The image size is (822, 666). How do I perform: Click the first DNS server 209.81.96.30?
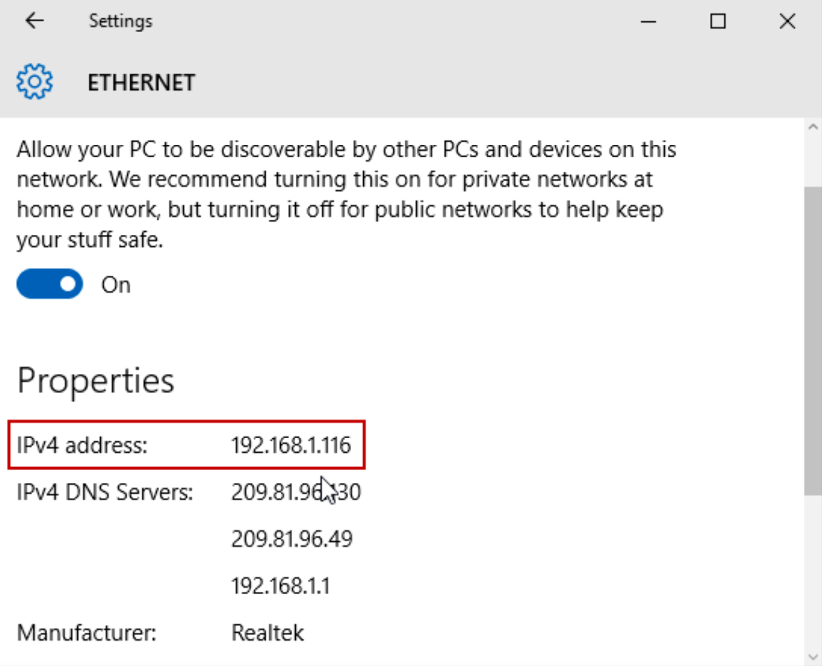tap(277, 492)
